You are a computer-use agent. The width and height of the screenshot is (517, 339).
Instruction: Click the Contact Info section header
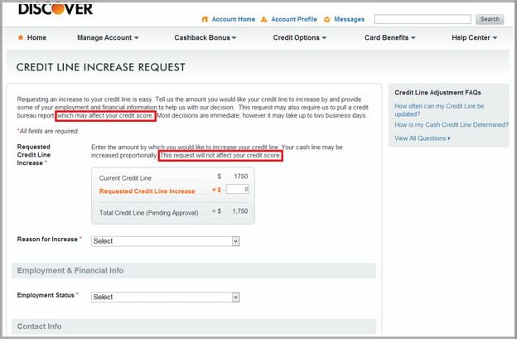(194, 327)
